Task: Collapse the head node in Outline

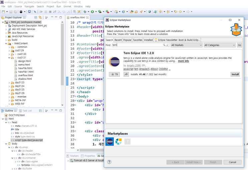Action: pyautogui.click(x=6, y=122)
